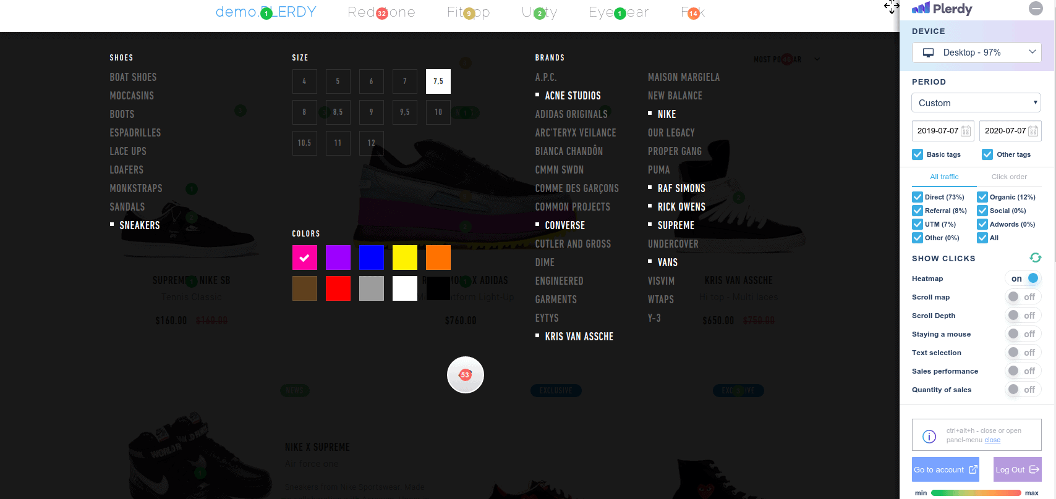Uncheck Organic (12%) traffic

(982, 197)
